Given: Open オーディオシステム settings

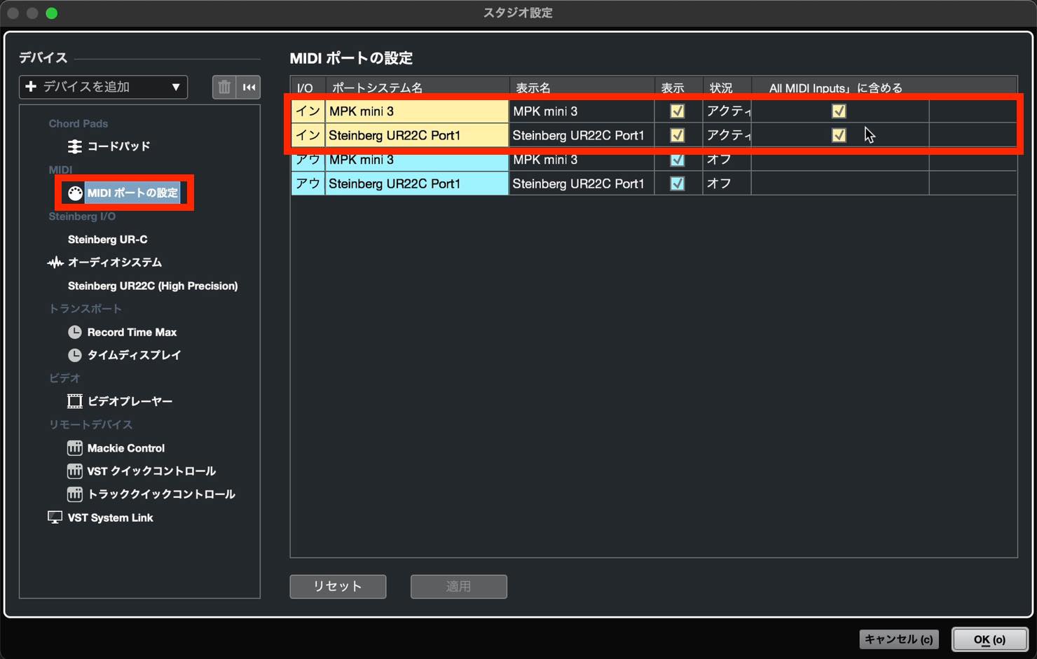Looking at the screenshot, I should pos(114,263).
